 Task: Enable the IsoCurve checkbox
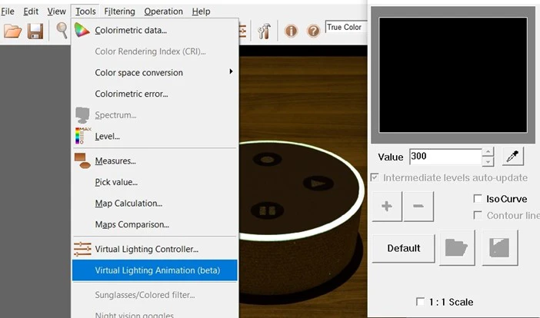478,199
